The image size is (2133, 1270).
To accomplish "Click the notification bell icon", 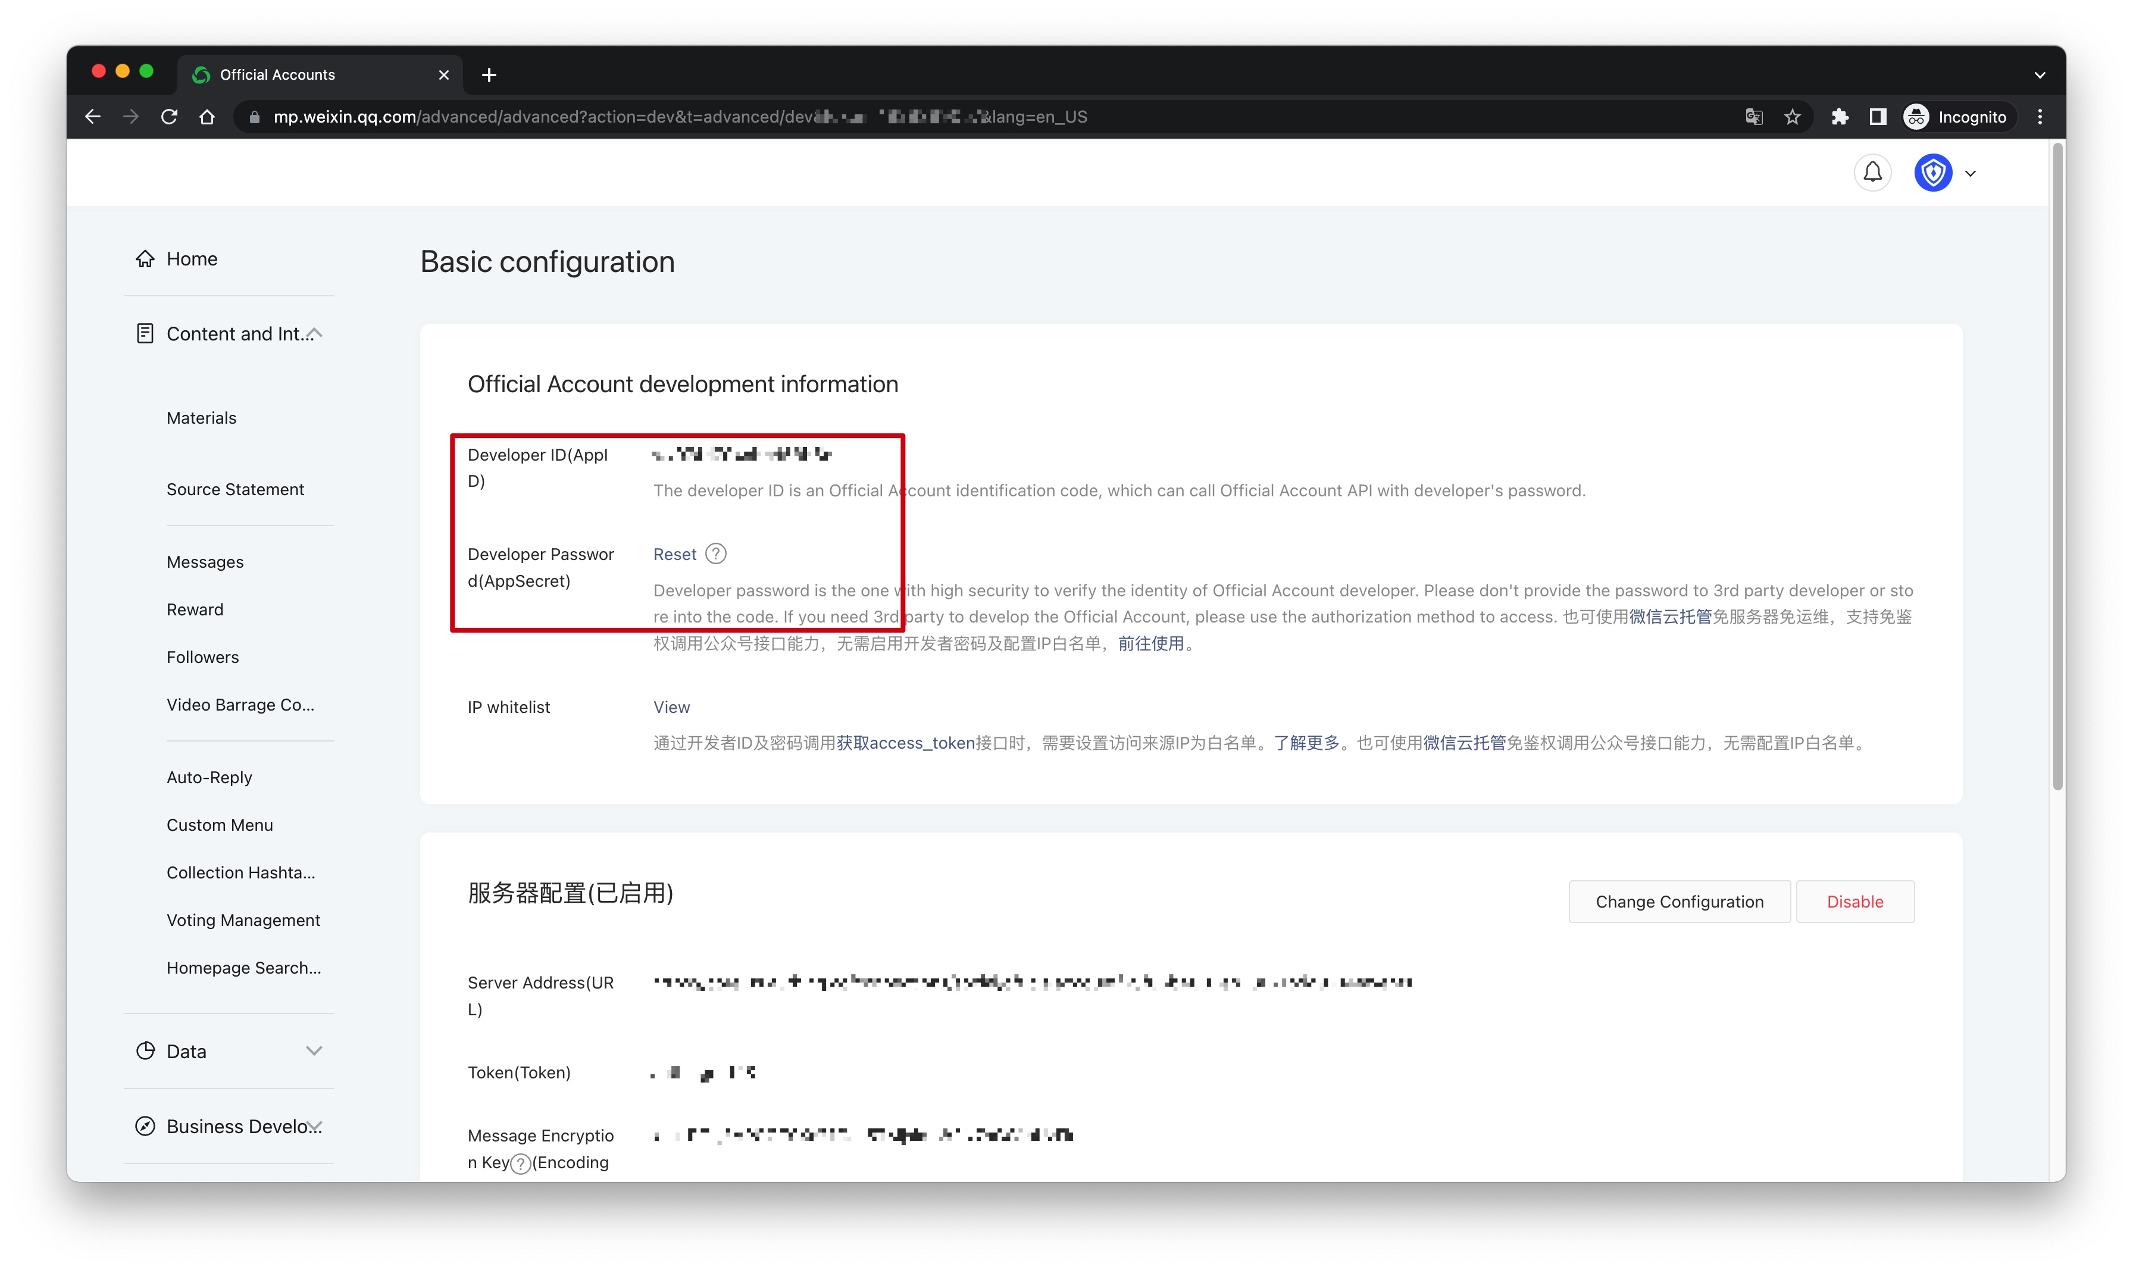I will (x=1872, y=173).
